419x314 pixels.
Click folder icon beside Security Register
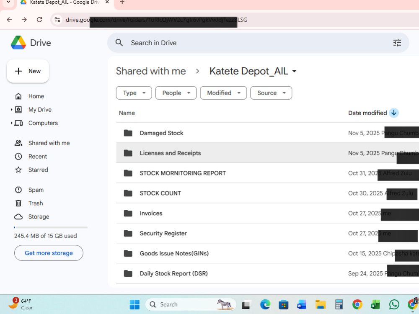128,233
